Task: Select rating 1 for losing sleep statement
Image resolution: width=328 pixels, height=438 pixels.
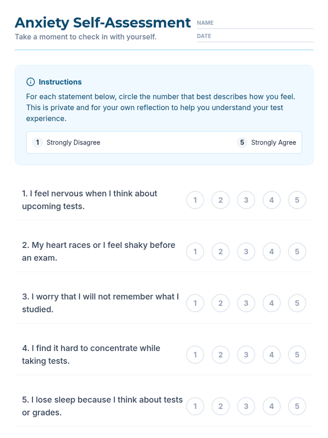Action: coord(195,406)
